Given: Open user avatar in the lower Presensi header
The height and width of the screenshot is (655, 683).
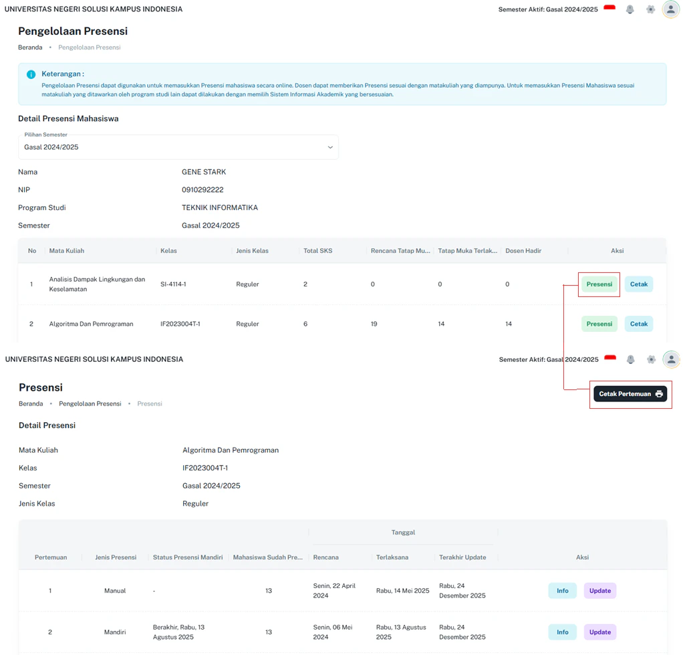Looking at the screenshot, I should pos(671,359).
